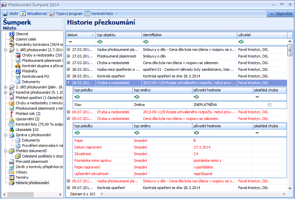The image size is (295, 199).
Task: Click the tree scroll right arrow
Action: pos(60,194)
